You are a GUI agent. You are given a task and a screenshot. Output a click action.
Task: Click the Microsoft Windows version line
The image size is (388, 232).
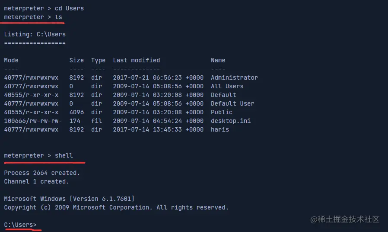click(69, 199)
